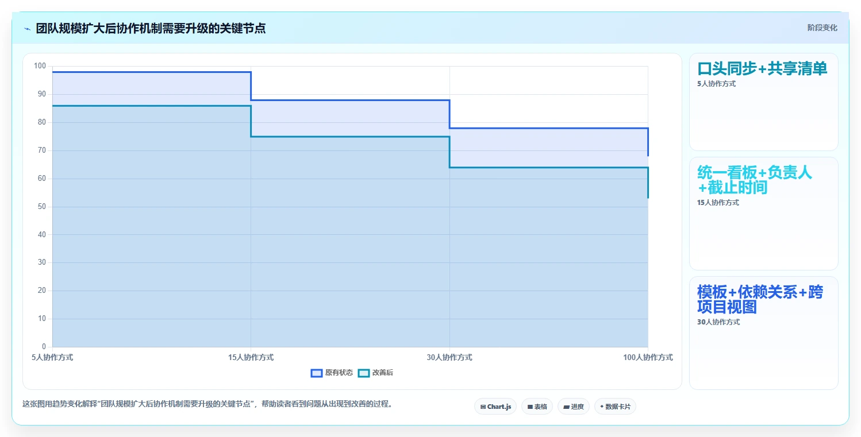Click the y-axis value 90

click(x=41, y=94)
